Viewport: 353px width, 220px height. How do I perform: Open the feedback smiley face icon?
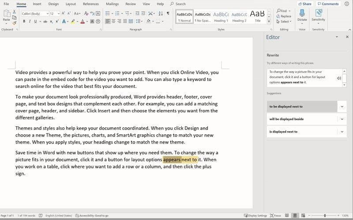347,4
